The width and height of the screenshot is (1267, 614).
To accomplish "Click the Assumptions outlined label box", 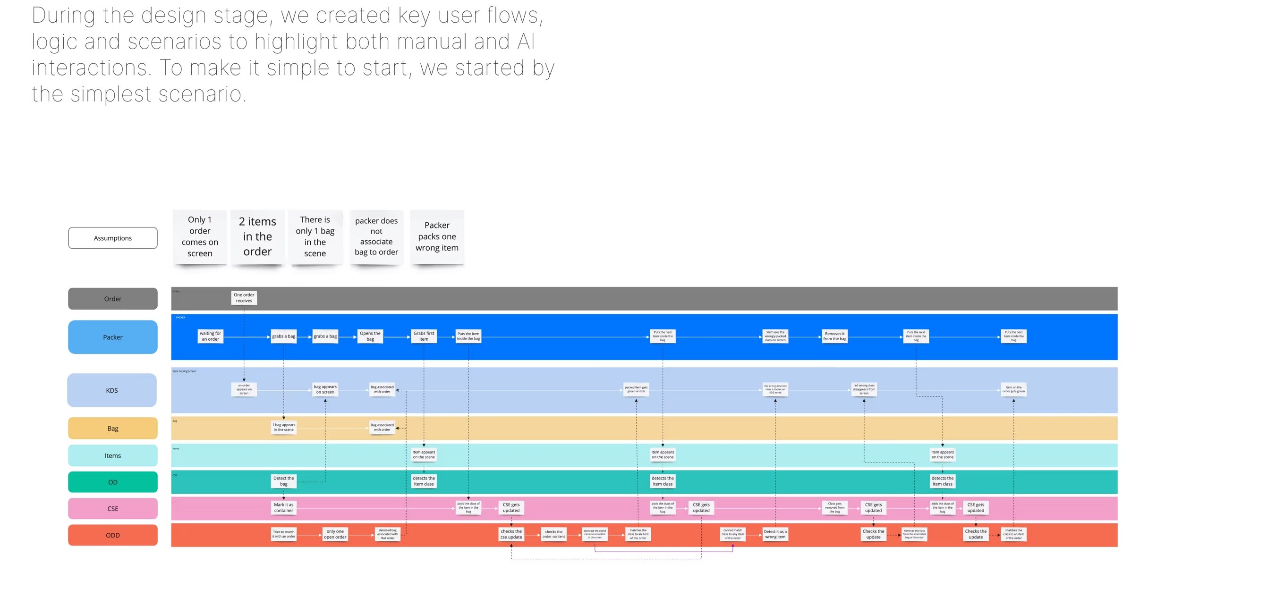I will (x=113, y=238).
